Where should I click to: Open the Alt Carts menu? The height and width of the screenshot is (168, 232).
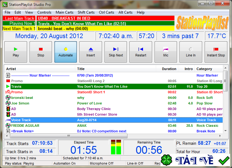[125, 12]
